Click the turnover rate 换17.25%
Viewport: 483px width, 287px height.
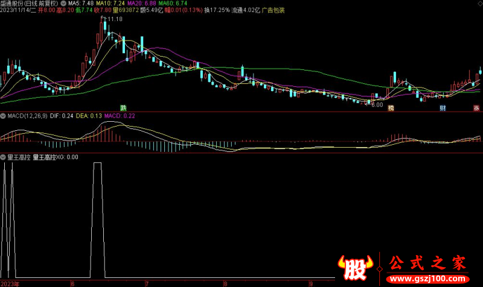217,10
